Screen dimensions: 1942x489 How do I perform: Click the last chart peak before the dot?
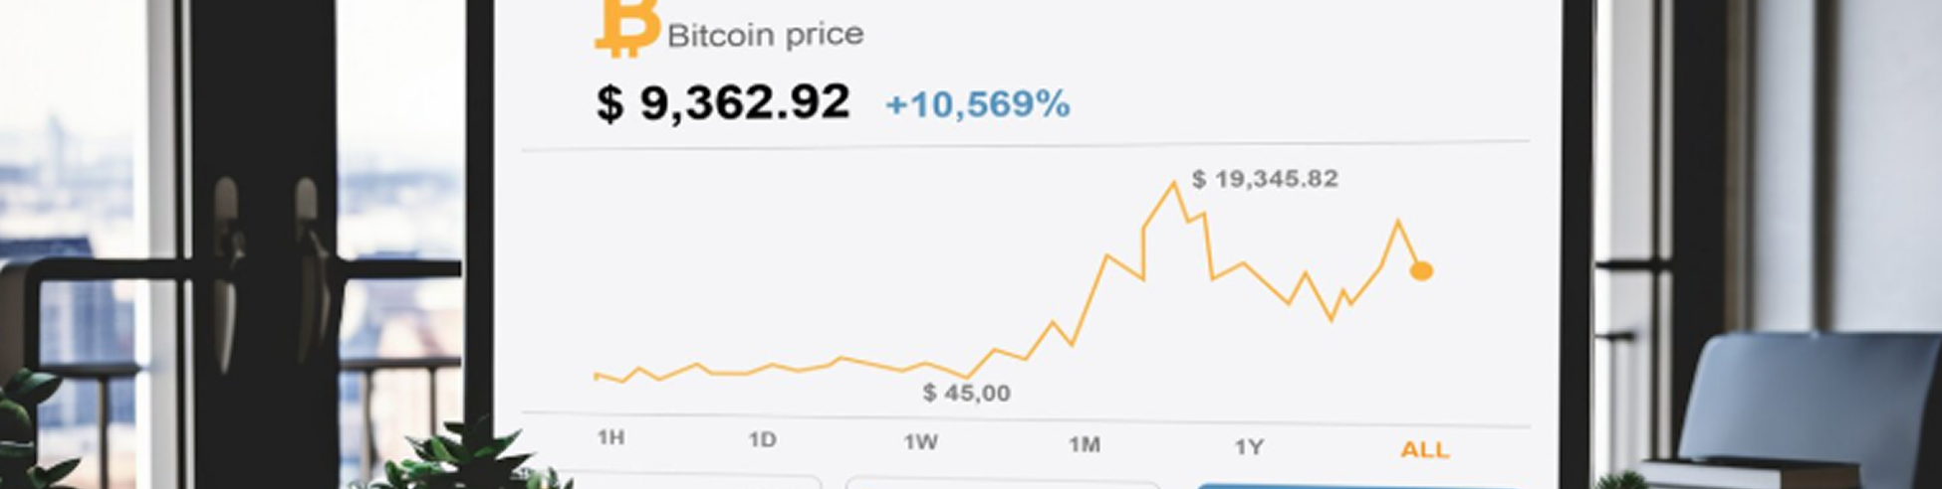[1398, 222]
